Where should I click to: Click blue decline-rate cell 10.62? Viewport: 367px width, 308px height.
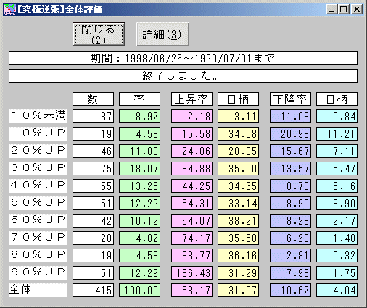point(290,290)
